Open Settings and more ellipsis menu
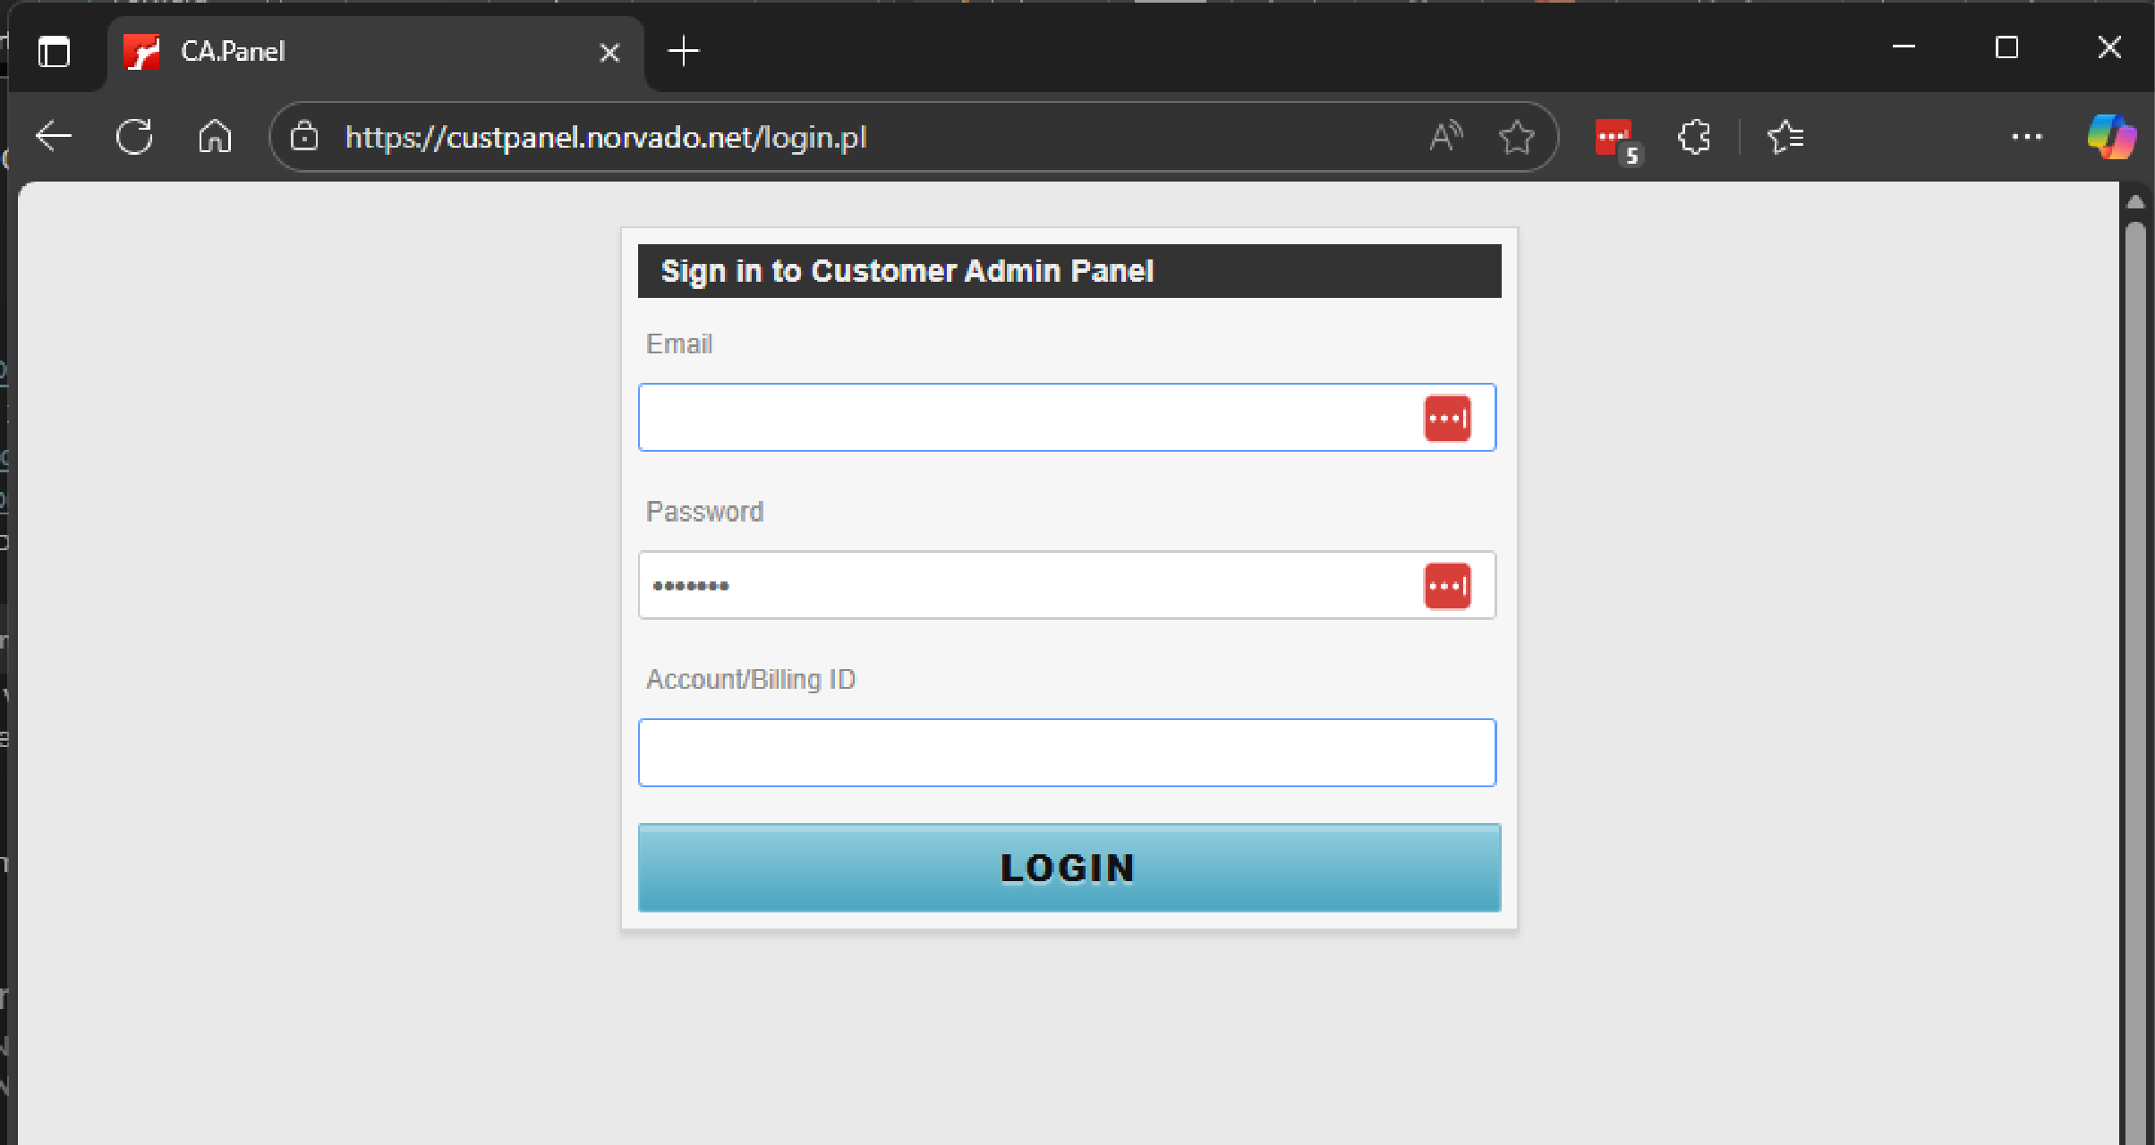This screenshot has width=2155, height=1145. [2026, 137]
